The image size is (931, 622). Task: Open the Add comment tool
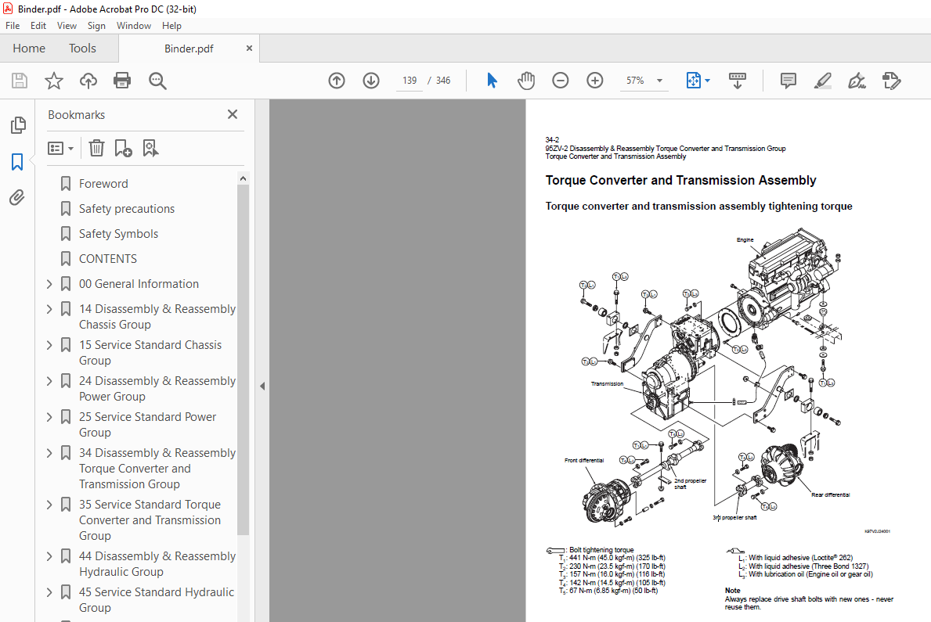[788, 81]
